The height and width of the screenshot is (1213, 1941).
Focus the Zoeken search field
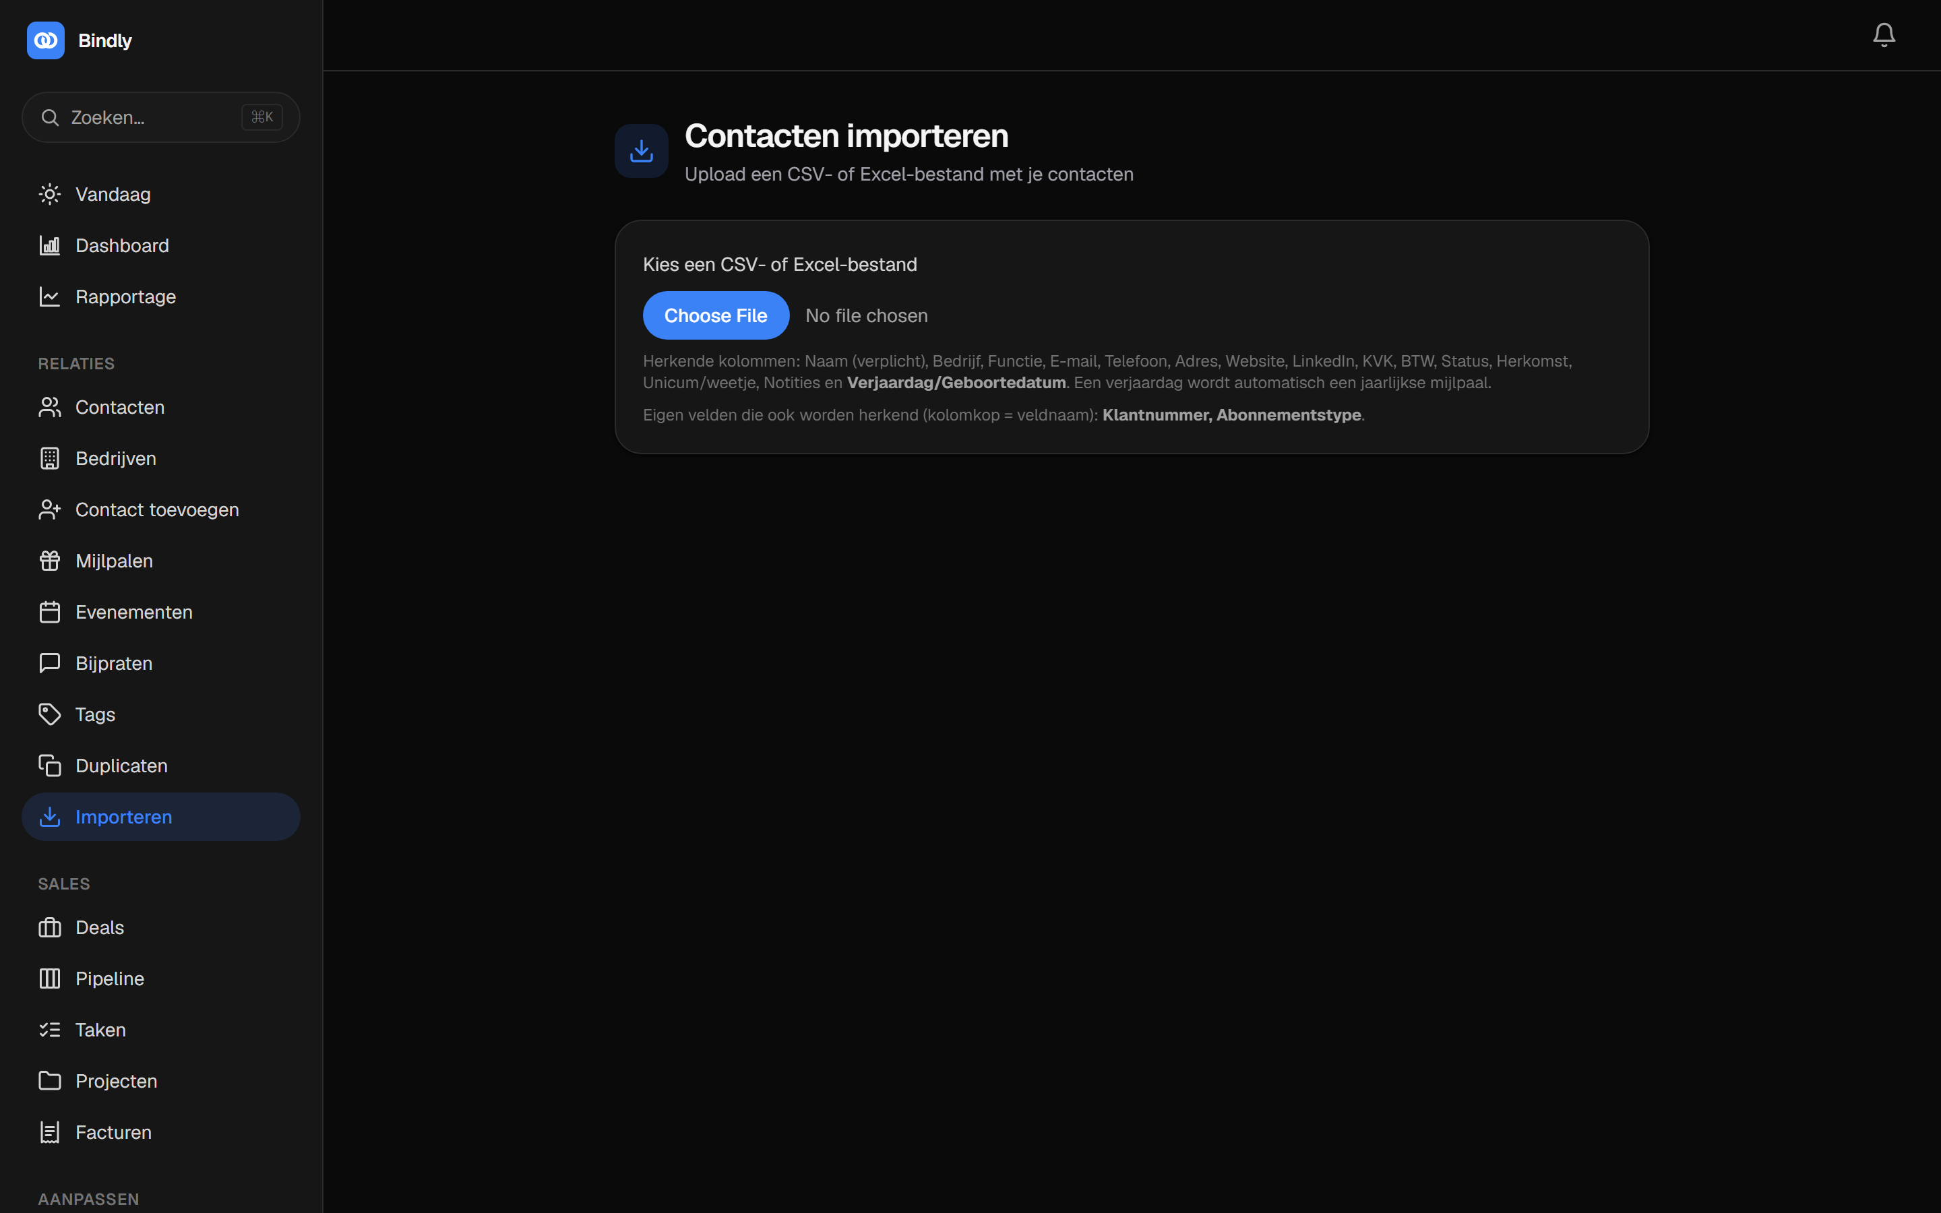click(x=161, y=117)
